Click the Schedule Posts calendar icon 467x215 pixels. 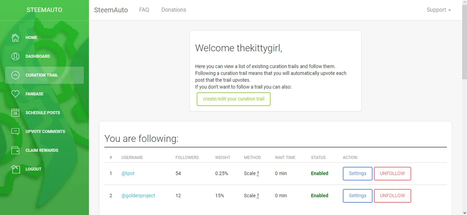tap(15, 113)
